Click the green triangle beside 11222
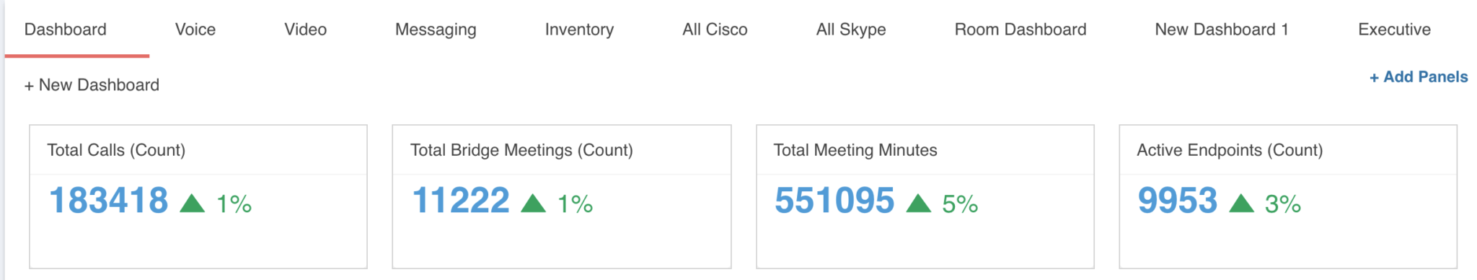Screen dimensions: 1477x280 (x=533, y=203)
